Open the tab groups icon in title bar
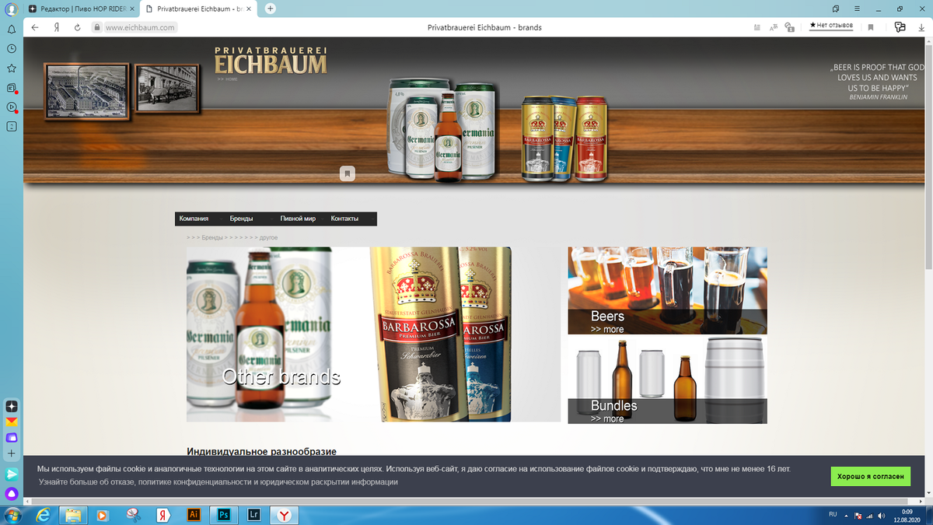Viewport: 933px width, 525px height. point(836,8)
